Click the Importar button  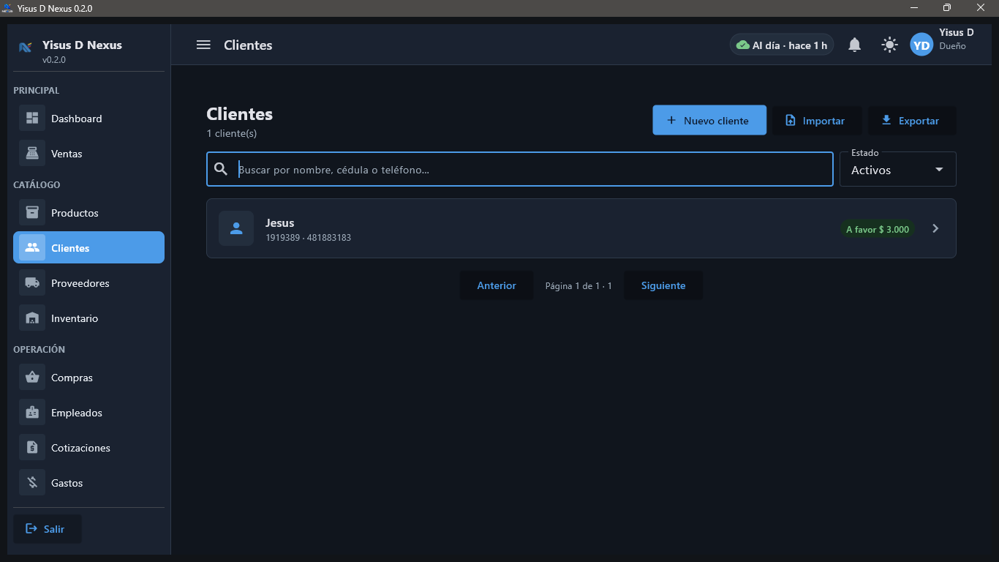(x=816, y=120)
